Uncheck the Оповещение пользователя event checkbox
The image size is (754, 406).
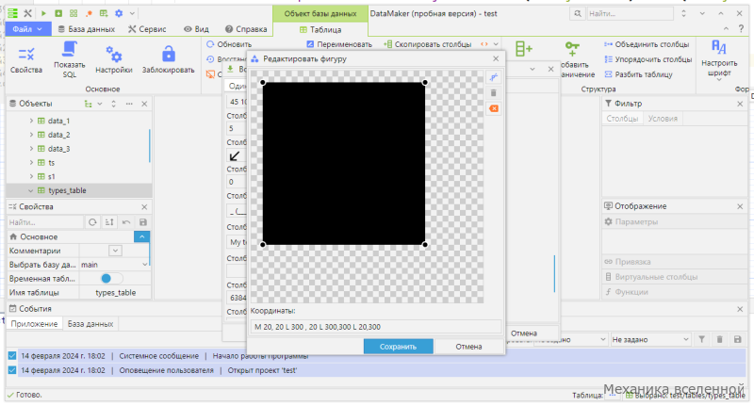[12, 370]
